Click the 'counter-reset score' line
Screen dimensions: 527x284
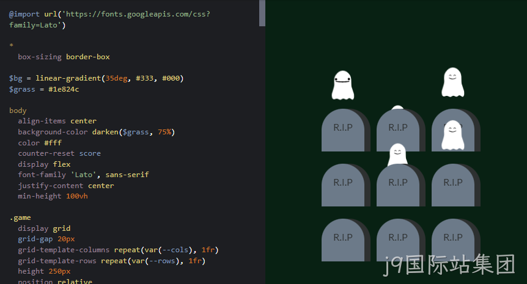(59, 153)
